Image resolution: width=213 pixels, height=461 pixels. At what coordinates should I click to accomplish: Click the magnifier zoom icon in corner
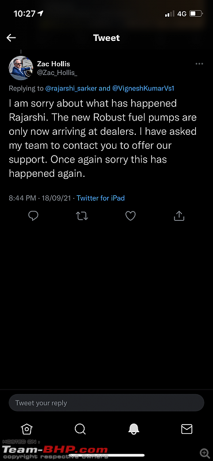[204, 452]
